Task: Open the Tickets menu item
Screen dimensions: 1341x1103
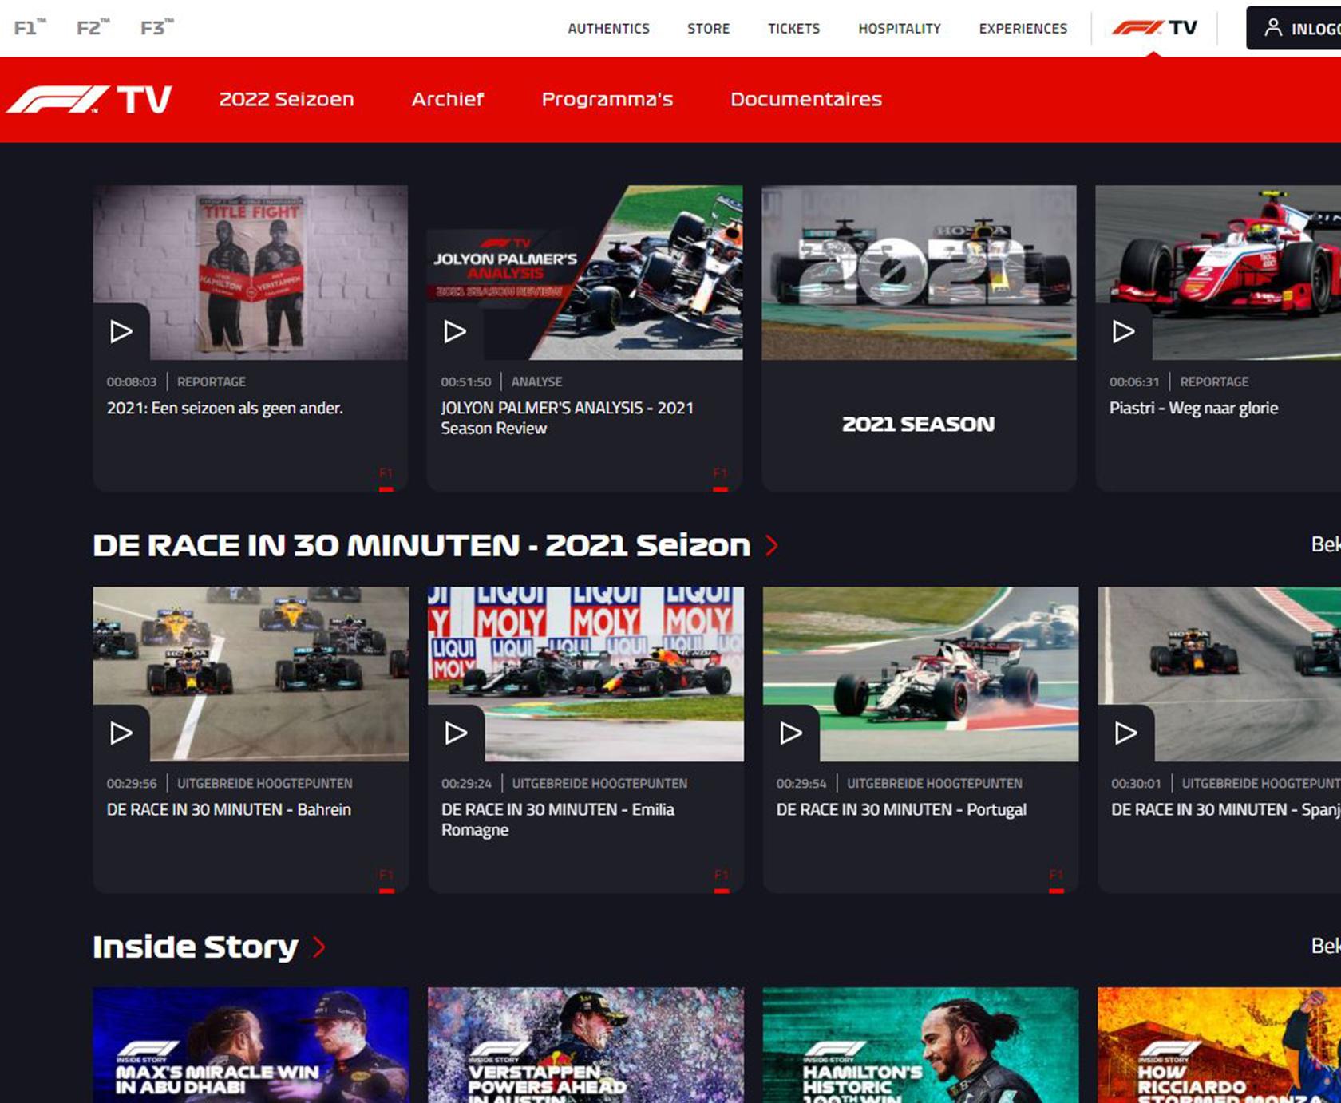Action: pos(793,29)
